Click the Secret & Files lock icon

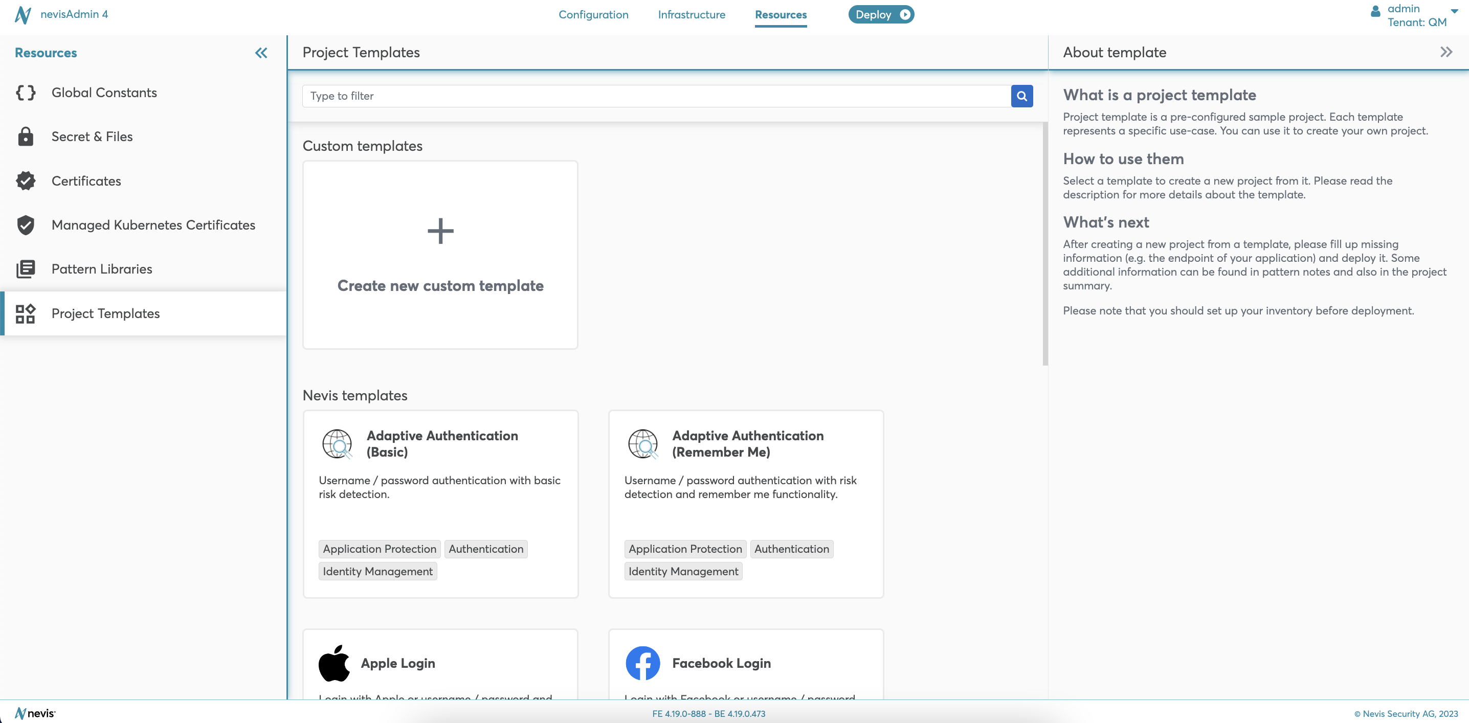coord(26,137)
